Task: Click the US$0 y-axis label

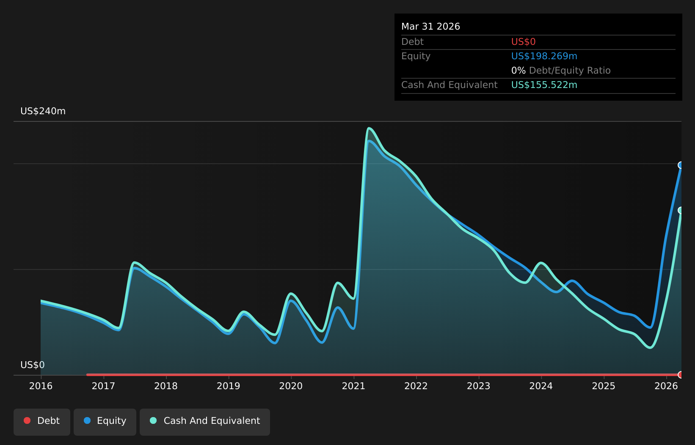Action: click(33, 365)
